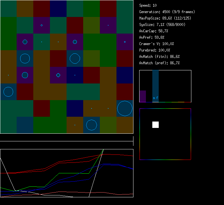Click the AvCarCap: 58.7% readout
The width and height of the screenshot is (224, 205).
click(154, 31)
